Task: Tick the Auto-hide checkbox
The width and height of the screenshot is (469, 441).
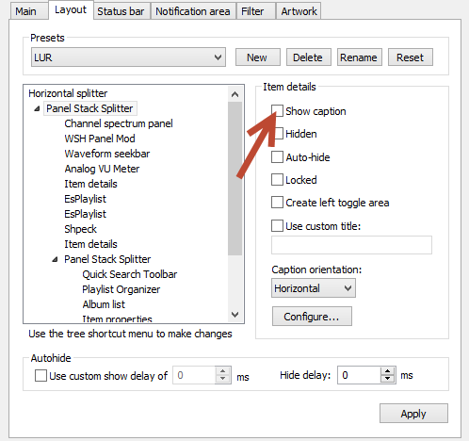Action: 277,156
